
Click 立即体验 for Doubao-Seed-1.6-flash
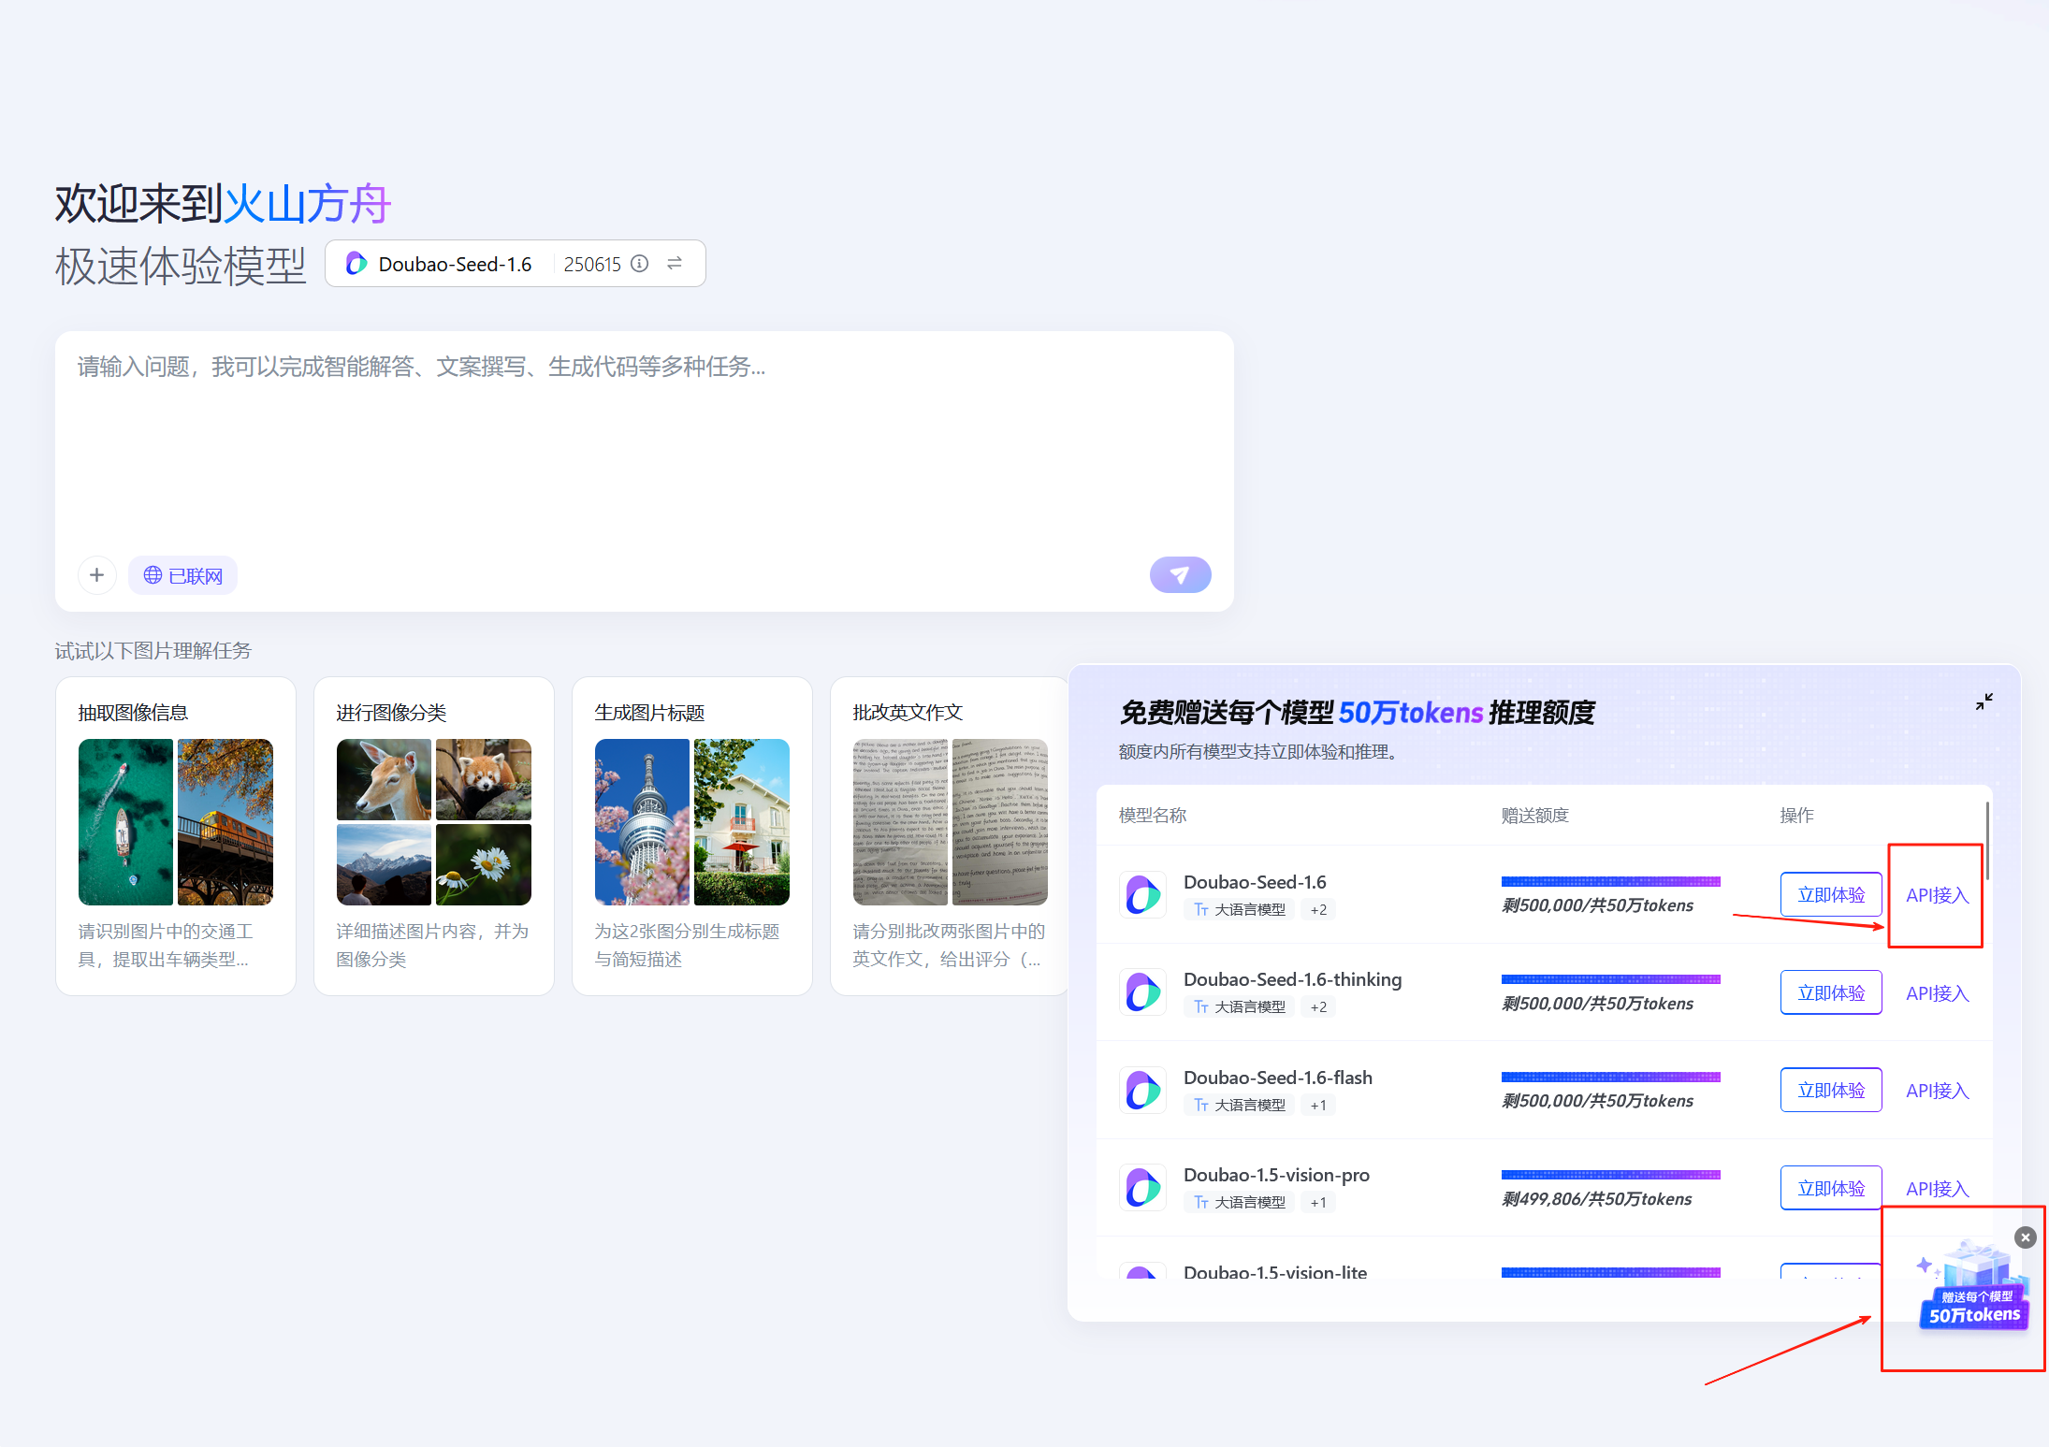pyautogui.click(x=1831, y=1091)
